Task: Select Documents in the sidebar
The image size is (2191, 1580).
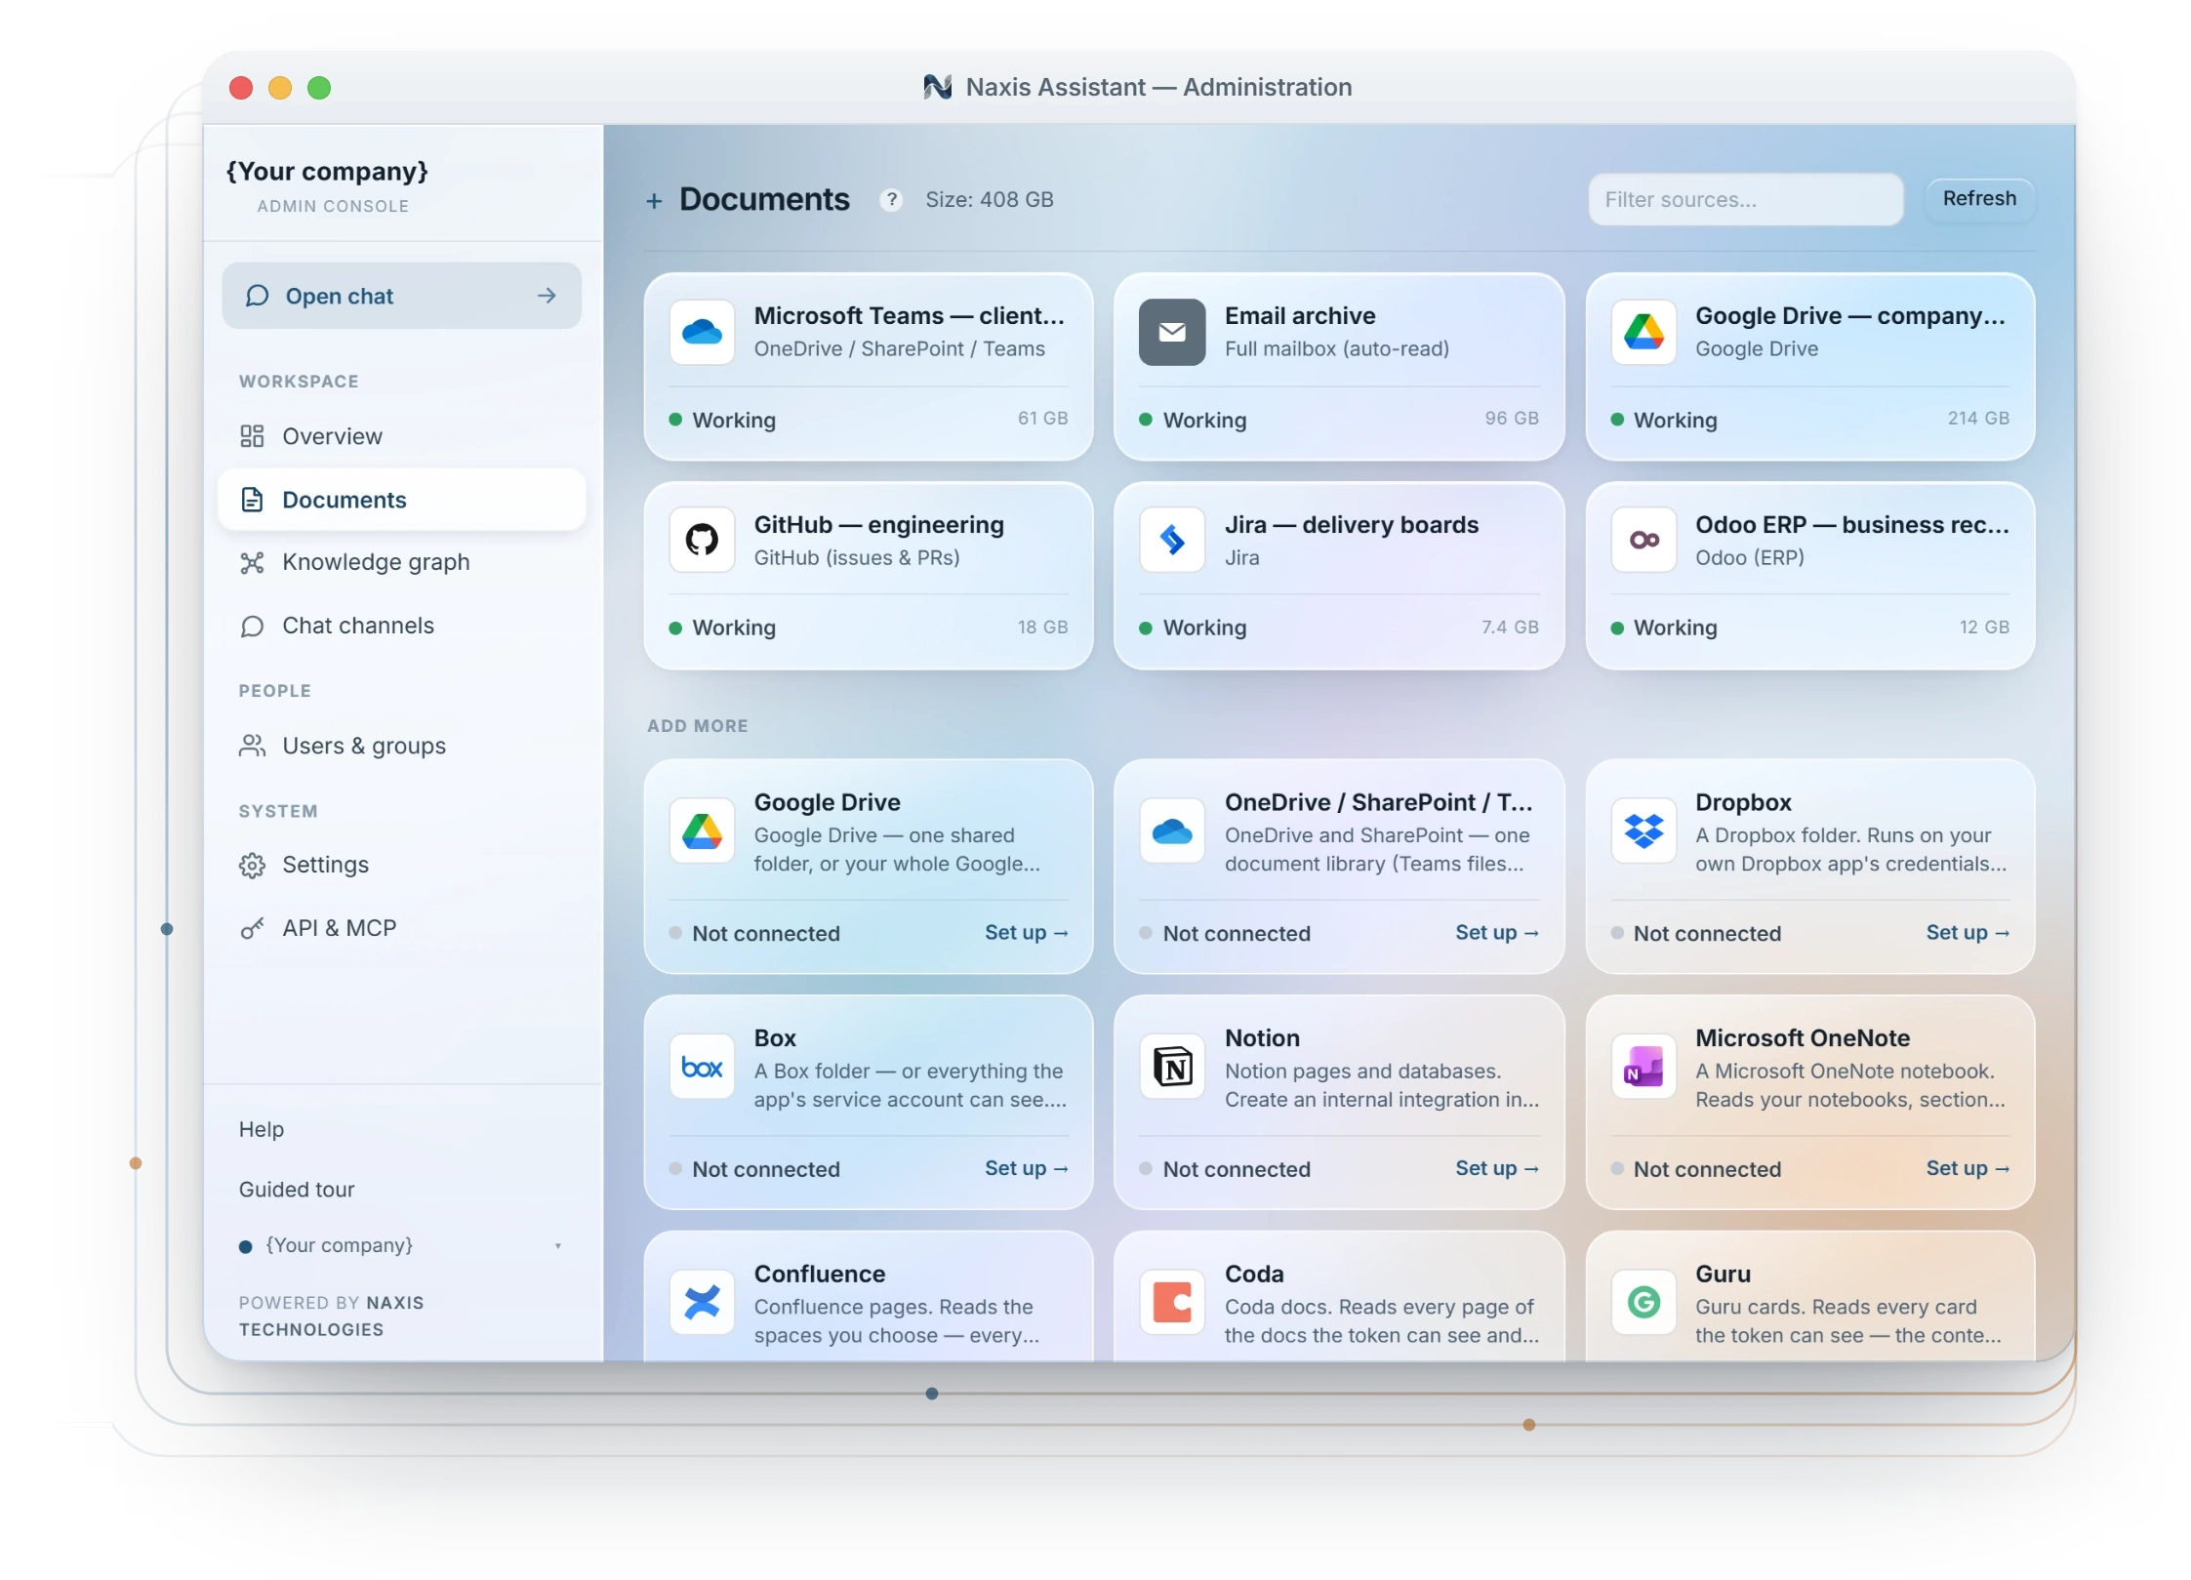Action: (x=401, y=500)
